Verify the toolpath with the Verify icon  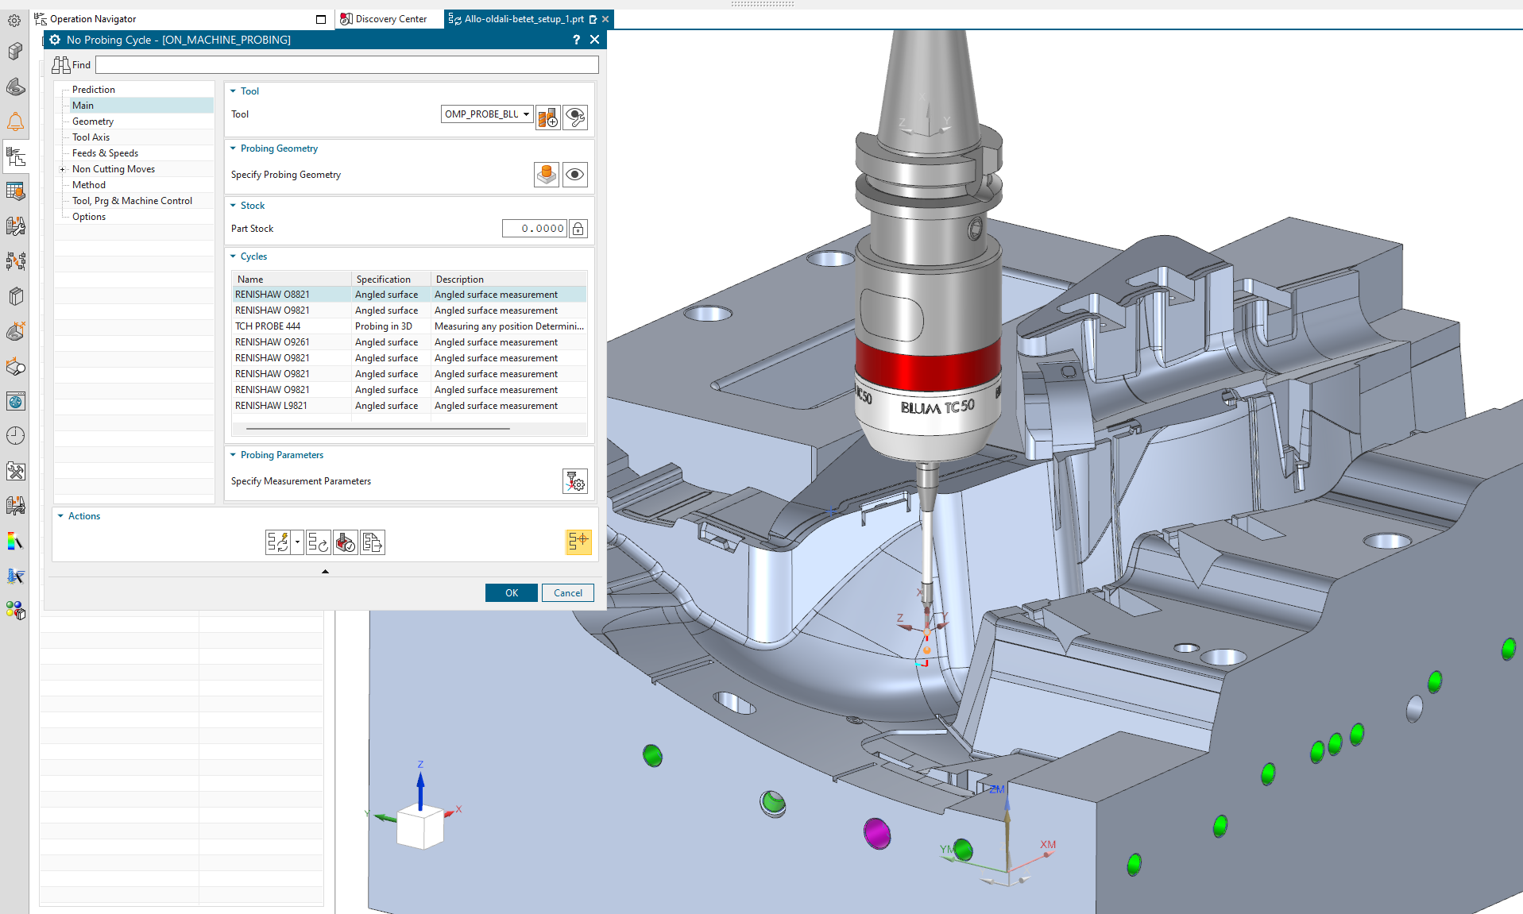[x=346, y=542]
